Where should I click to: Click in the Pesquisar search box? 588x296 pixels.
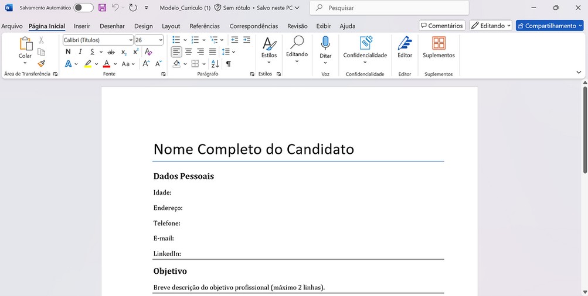tap(393, 8)
